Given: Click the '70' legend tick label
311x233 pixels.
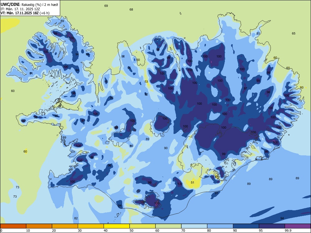Looking at the screenshot, I should click(183, 231).
